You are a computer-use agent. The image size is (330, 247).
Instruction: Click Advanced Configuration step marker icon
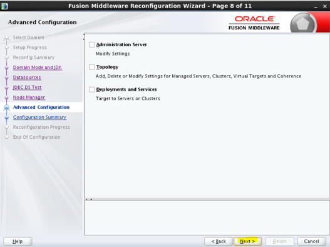pos(6,108)
